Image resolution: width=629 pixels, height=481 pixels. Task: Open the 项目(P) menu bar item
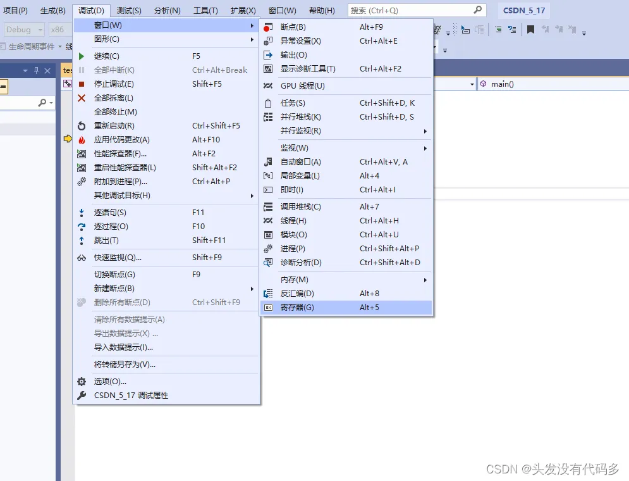[x=15, y=11]
